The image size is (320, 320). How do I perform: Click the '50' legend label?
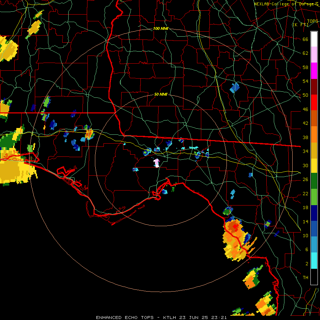tap(305, 95)
